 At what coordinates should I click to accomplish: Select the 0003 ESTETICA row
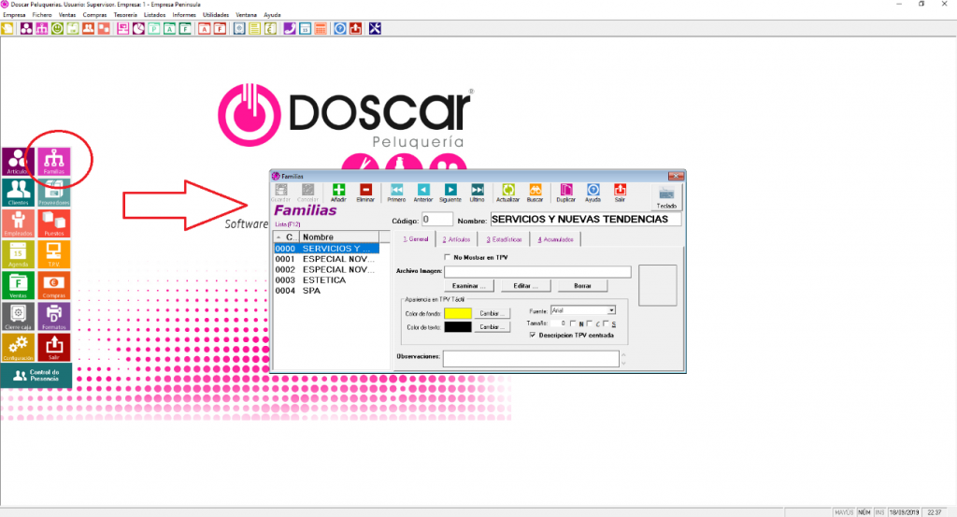click(x=326, y=280)
